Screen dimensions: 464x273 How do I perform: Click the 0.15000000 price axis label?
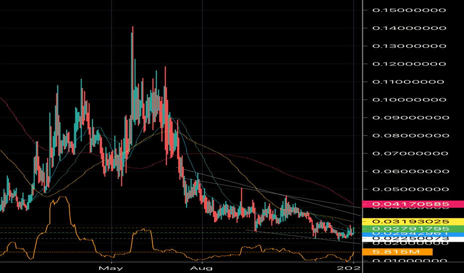(409, 10)
